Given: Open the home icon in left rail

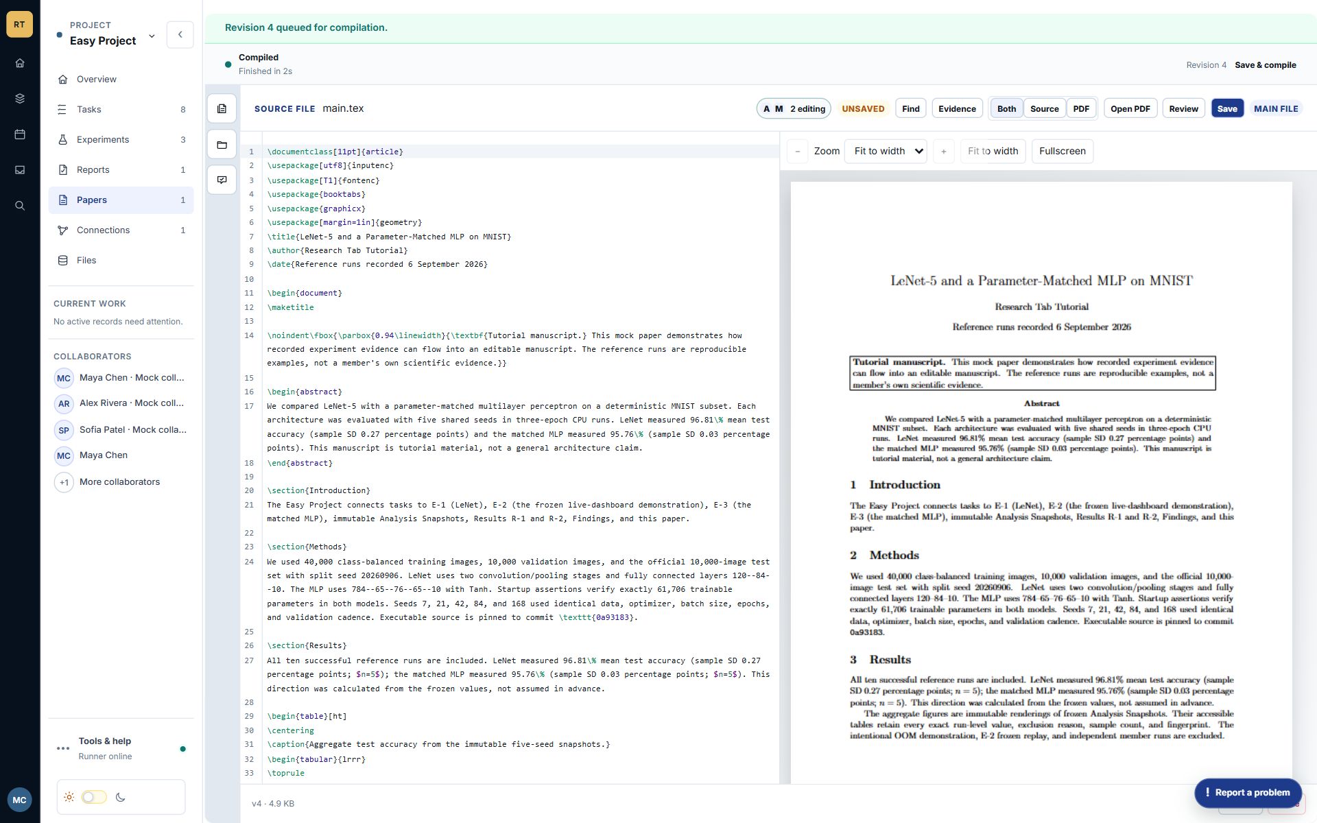Looking at the screenshot, I should (x=20, y=63).
